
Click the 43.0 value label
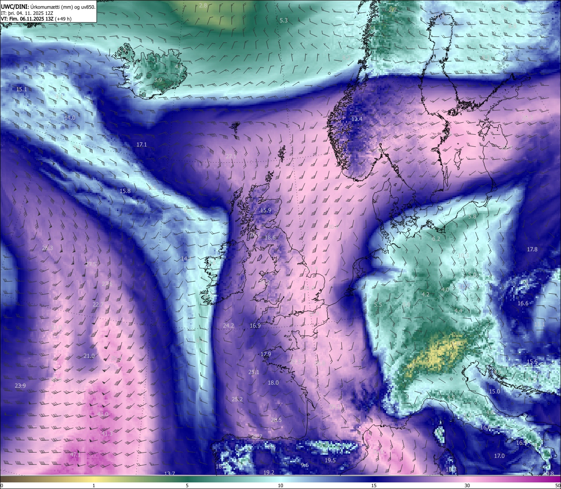[x=103, y=414]
